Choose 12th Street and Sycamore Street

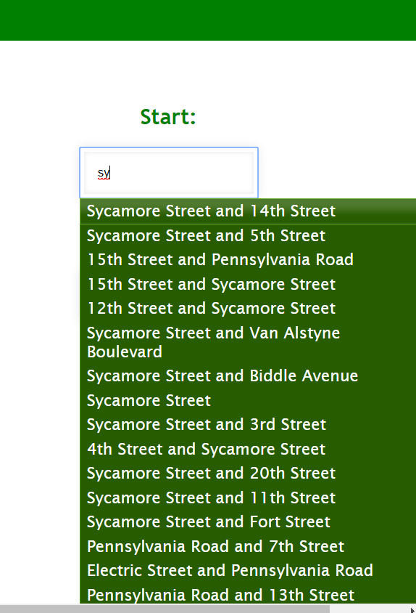[248, 309]
